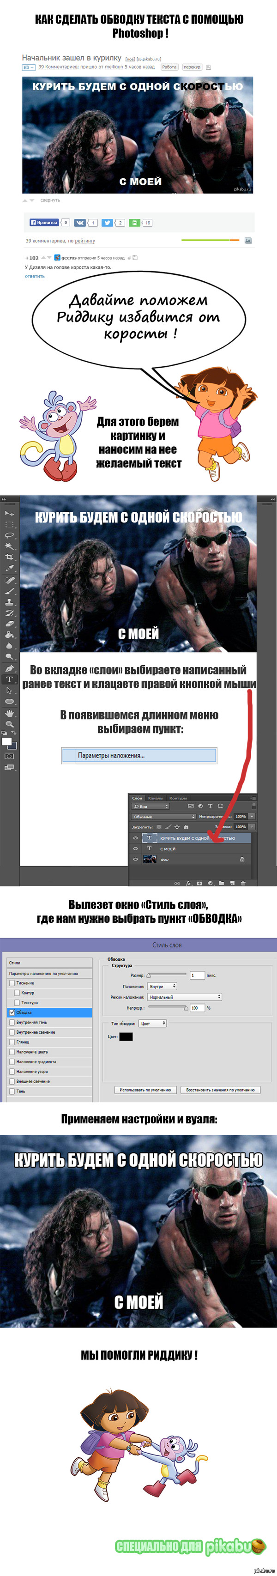277x1576 pixels.
Task: Click the Screen Mode icon
Action: click(x=9, y=767)
